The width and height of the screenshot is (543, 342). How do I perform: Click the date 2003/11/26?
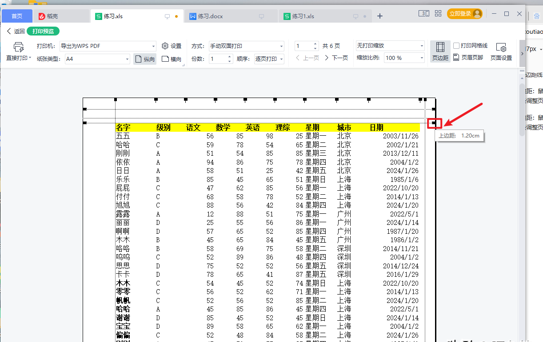(x=401, y=136)
